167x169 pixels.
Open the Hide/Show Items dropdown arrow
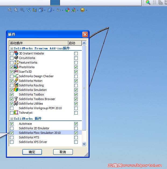[x=62, y=10]
